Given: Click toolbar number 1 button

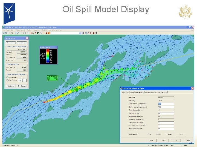Looking at the screenshot, I should pos(21,33).
